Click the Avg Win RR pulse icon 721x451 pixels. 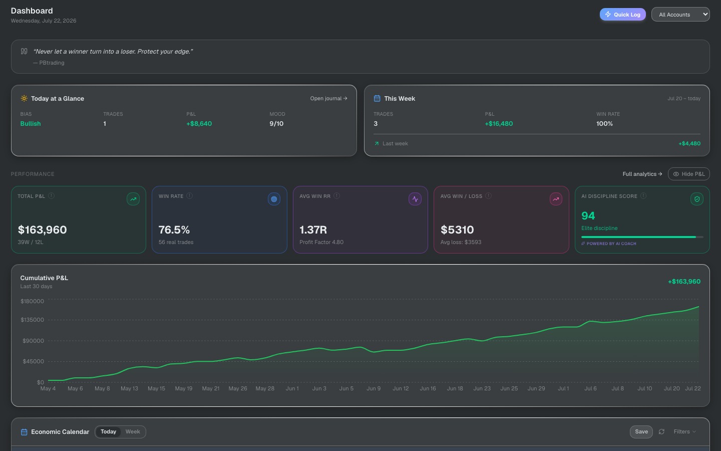(x=415, y=199)
